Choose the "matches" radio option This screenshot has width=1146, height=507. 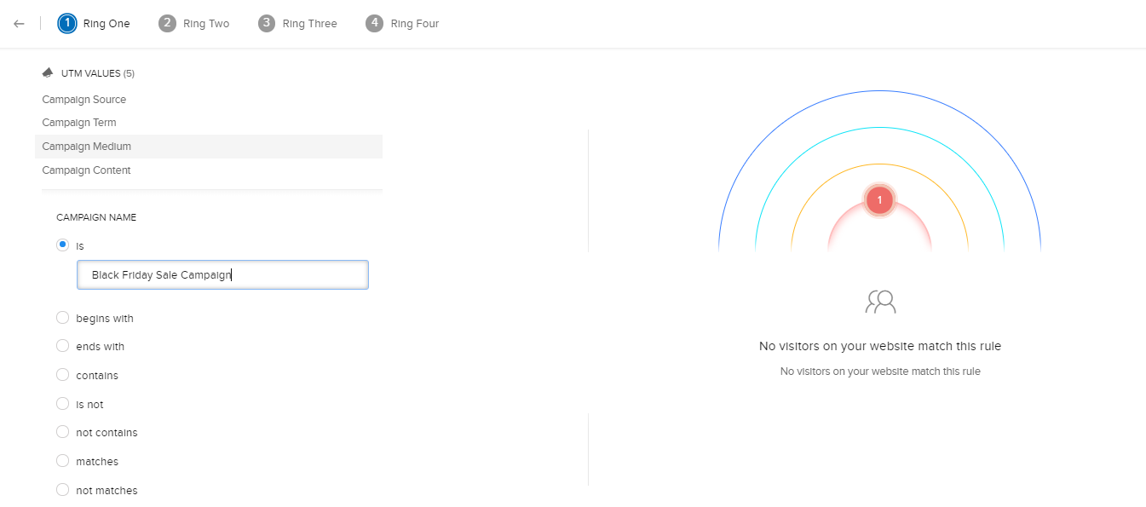62,461
